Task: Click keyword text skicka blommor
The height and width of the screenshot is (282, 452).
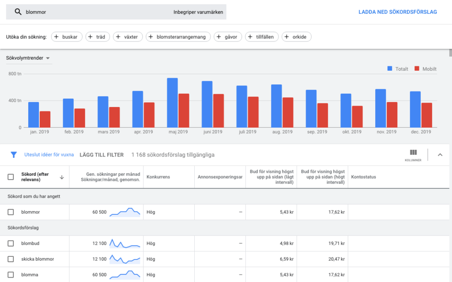Action: click(x=38, y=259)
